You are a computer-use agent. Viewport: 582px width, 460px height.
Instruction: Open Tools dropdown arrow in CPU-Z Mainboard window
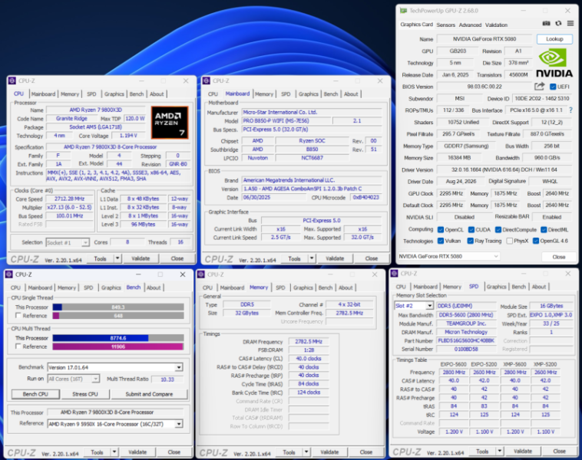pyautogui.click(x=312, y=258)
